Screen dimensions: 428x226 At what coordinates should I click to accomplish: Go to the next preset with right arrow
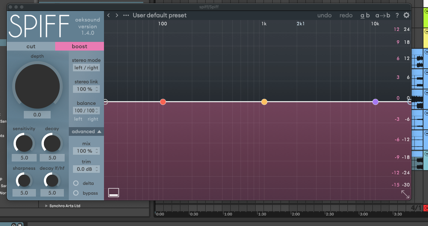tap(117, 15)
